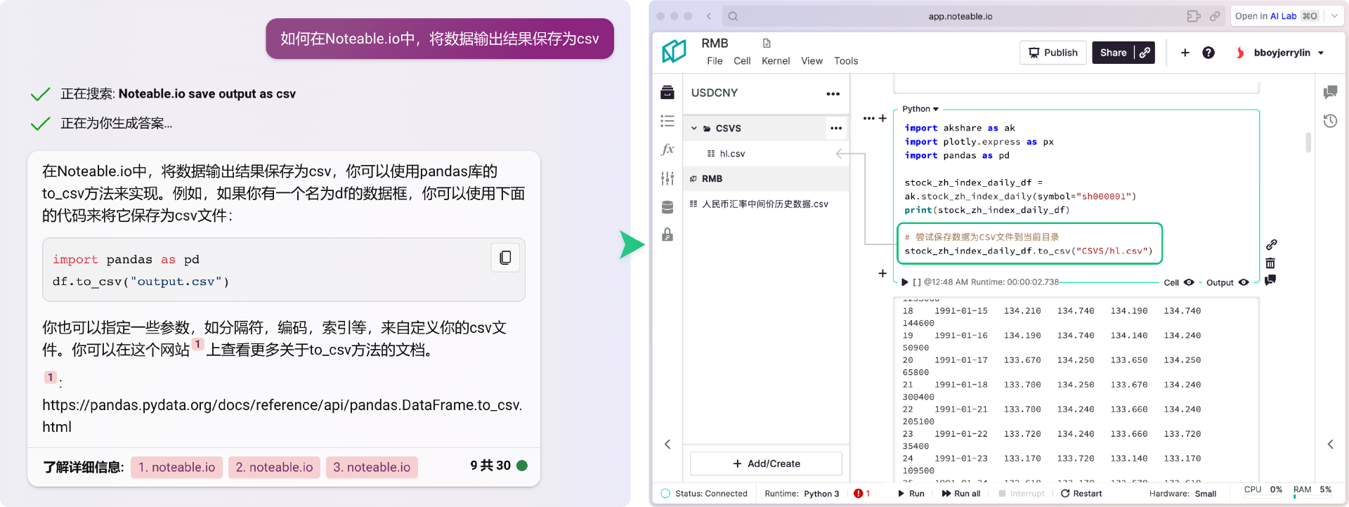Click Open in AI Lab button

[x=1276, y=16]
